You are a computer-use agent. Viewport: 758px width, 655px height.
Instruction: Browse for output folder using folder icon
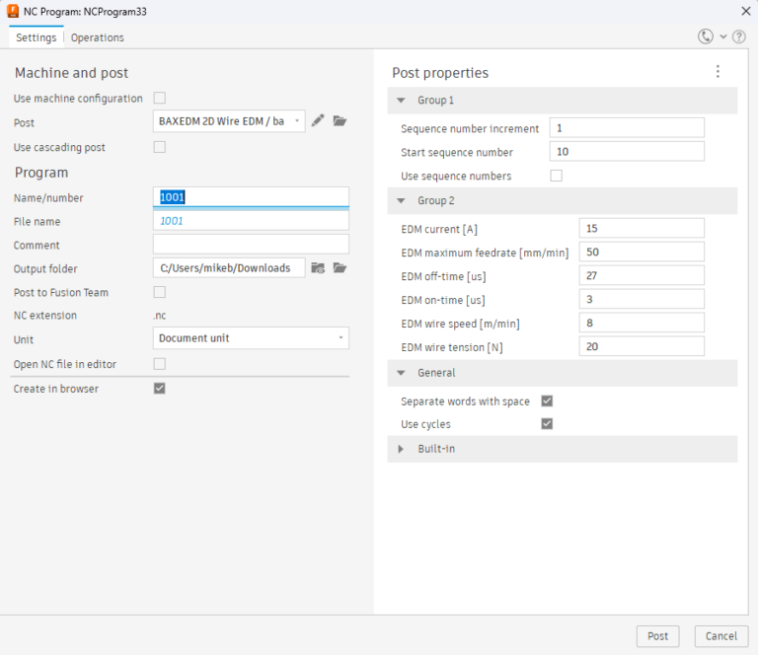click(340, 267)
